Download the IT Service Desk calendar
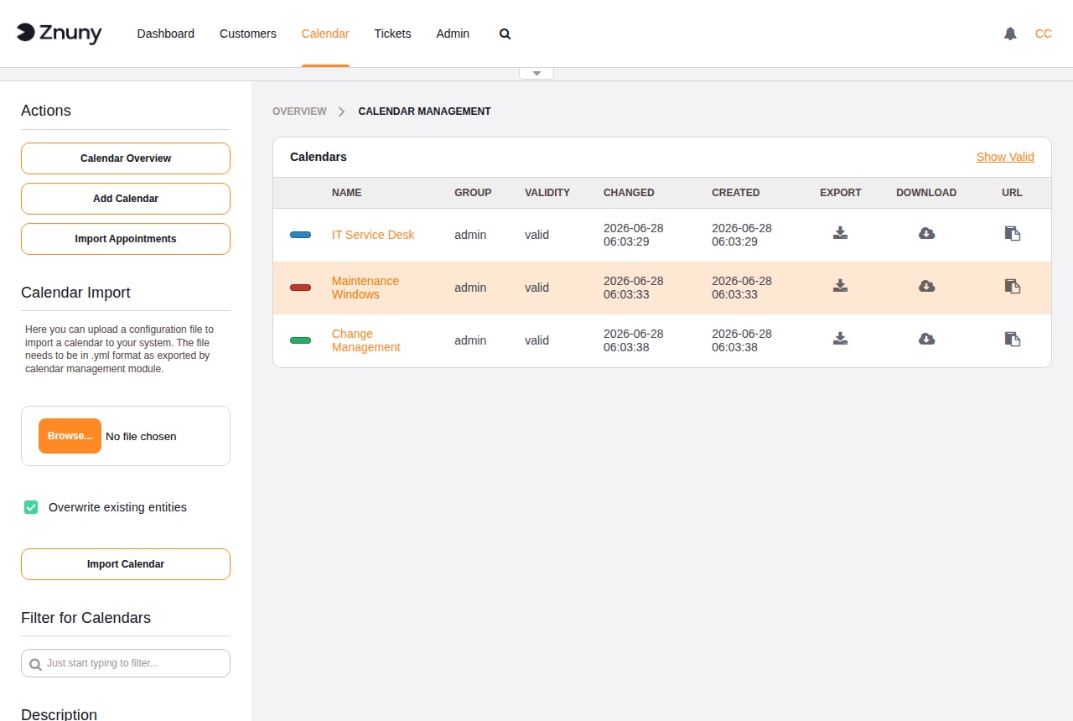This screenshot has height=721, width=1073. pyautogui.click(x=926, y=233)
